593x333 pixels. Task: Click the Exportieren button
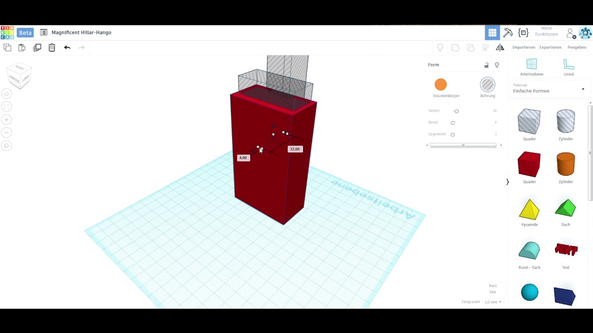click(x=550, y=47)
